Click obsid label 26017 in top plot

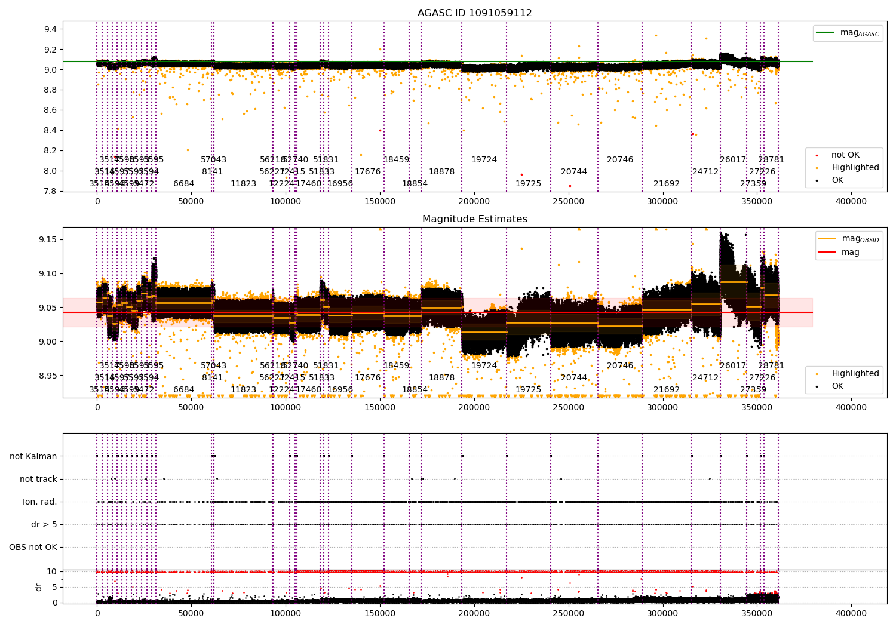(733, 159)
